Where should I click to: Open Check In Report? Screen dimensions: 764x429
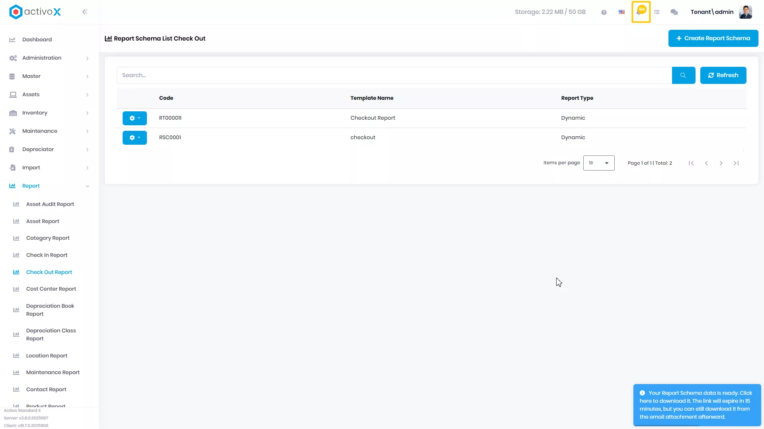[x=47, y=255]
